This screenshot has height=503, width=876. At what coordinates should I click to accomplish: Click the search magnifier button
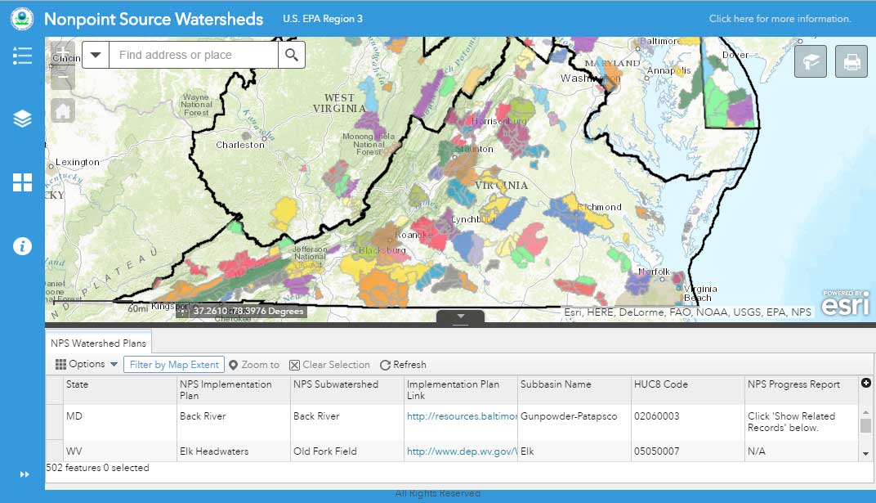[292, 55]
